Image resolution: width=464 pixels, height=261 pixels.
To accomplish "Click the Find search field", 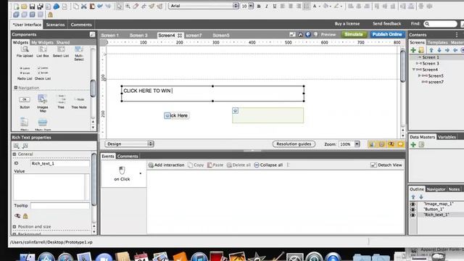I will click(441, 24).
